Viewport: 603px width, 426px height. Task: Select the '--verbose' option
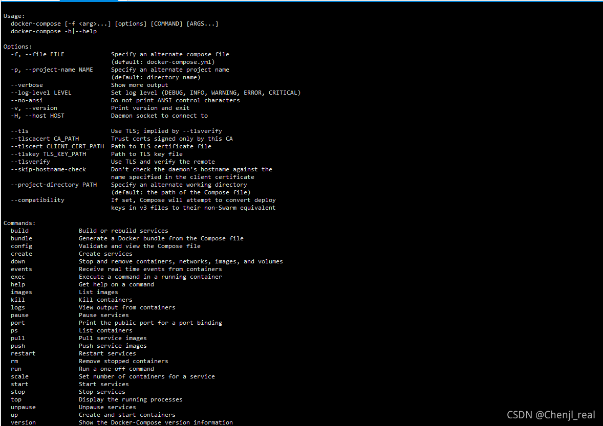click(x=27, y=85)
